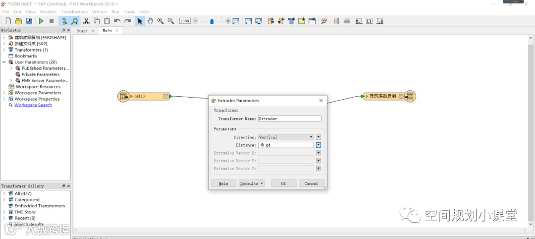535x239 pixels.
Task: Increase zoom with the plus button
Action: [x=228, y=21]
